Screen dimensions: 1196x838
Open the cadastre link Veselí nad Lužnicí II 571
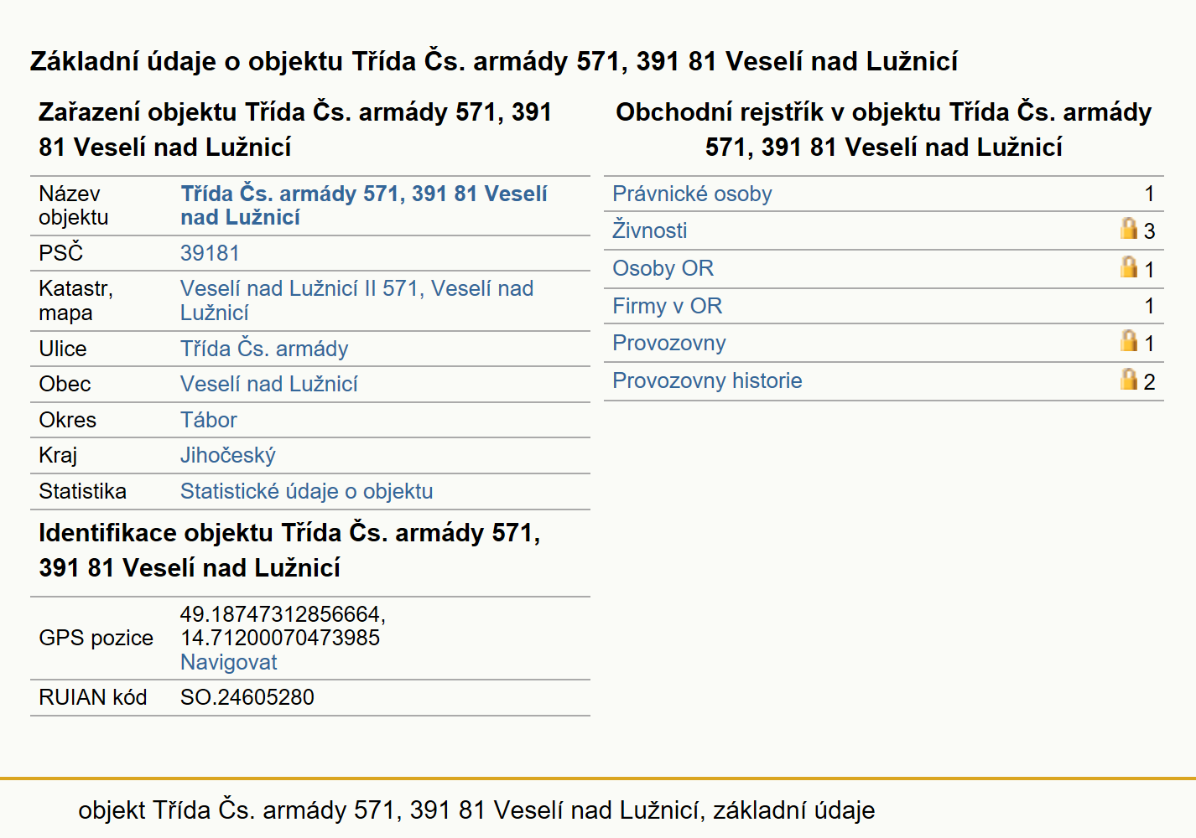coord(356,300)
